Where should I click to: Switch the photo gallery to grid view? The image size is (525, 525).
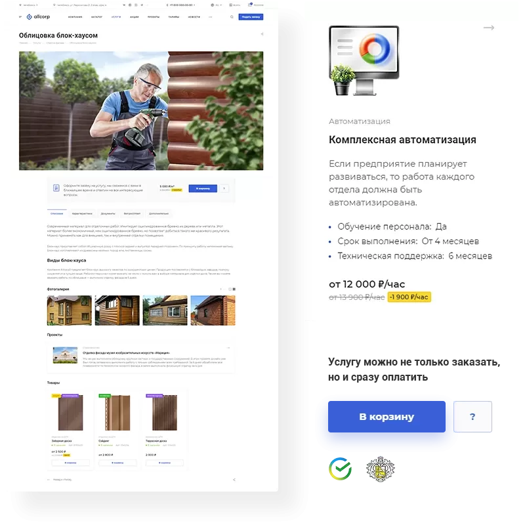(234, 289)
